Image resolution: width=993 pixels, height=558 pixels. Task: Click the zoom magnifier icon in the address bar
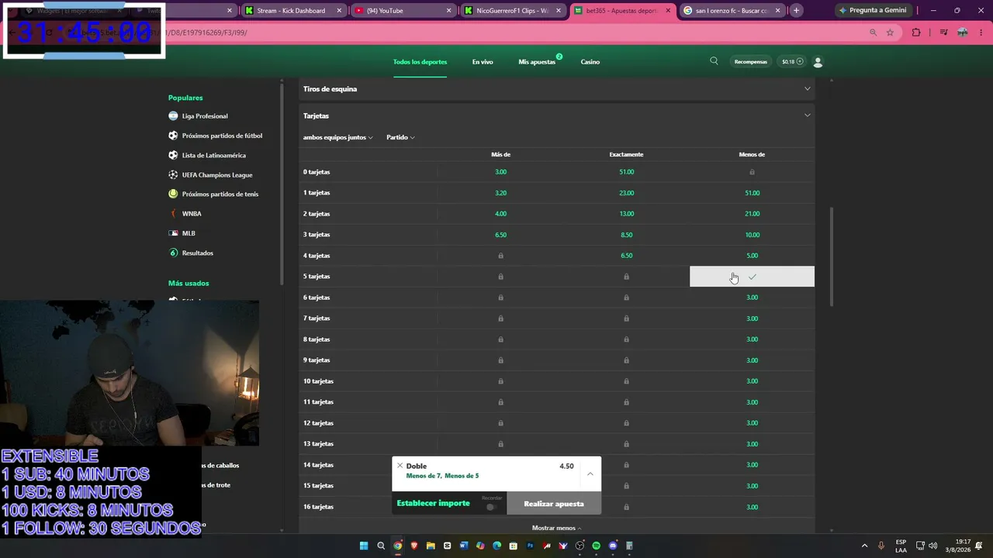(874, 33)
